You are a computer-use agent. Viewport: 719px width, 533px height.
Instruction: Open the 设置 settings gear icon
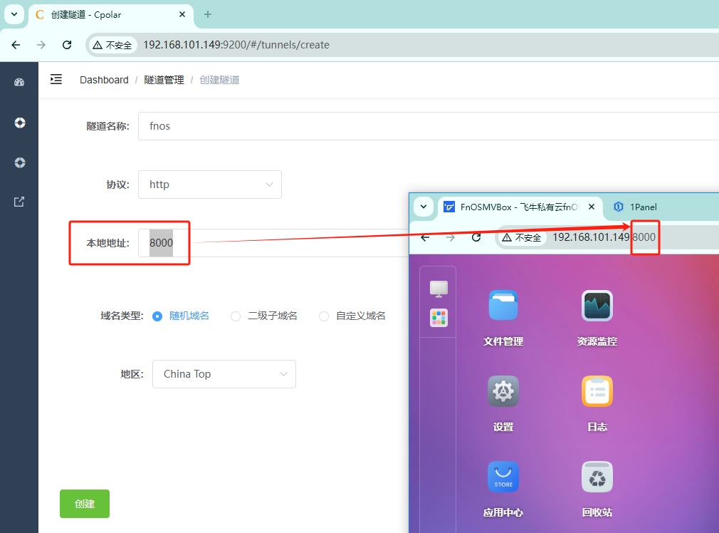(503, 391)
